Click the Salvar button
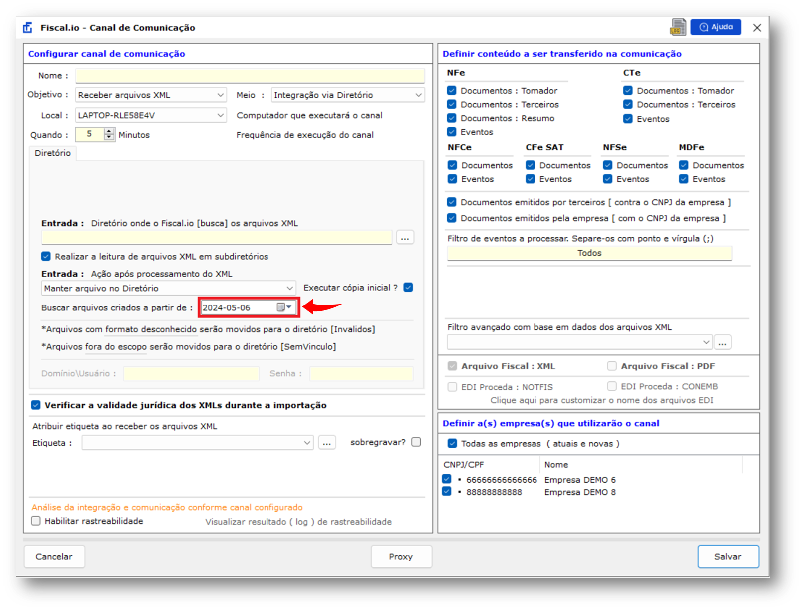 point(728,557)
